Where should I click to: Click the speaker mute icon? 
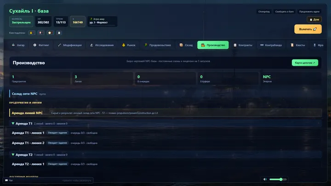pos(265,179)
